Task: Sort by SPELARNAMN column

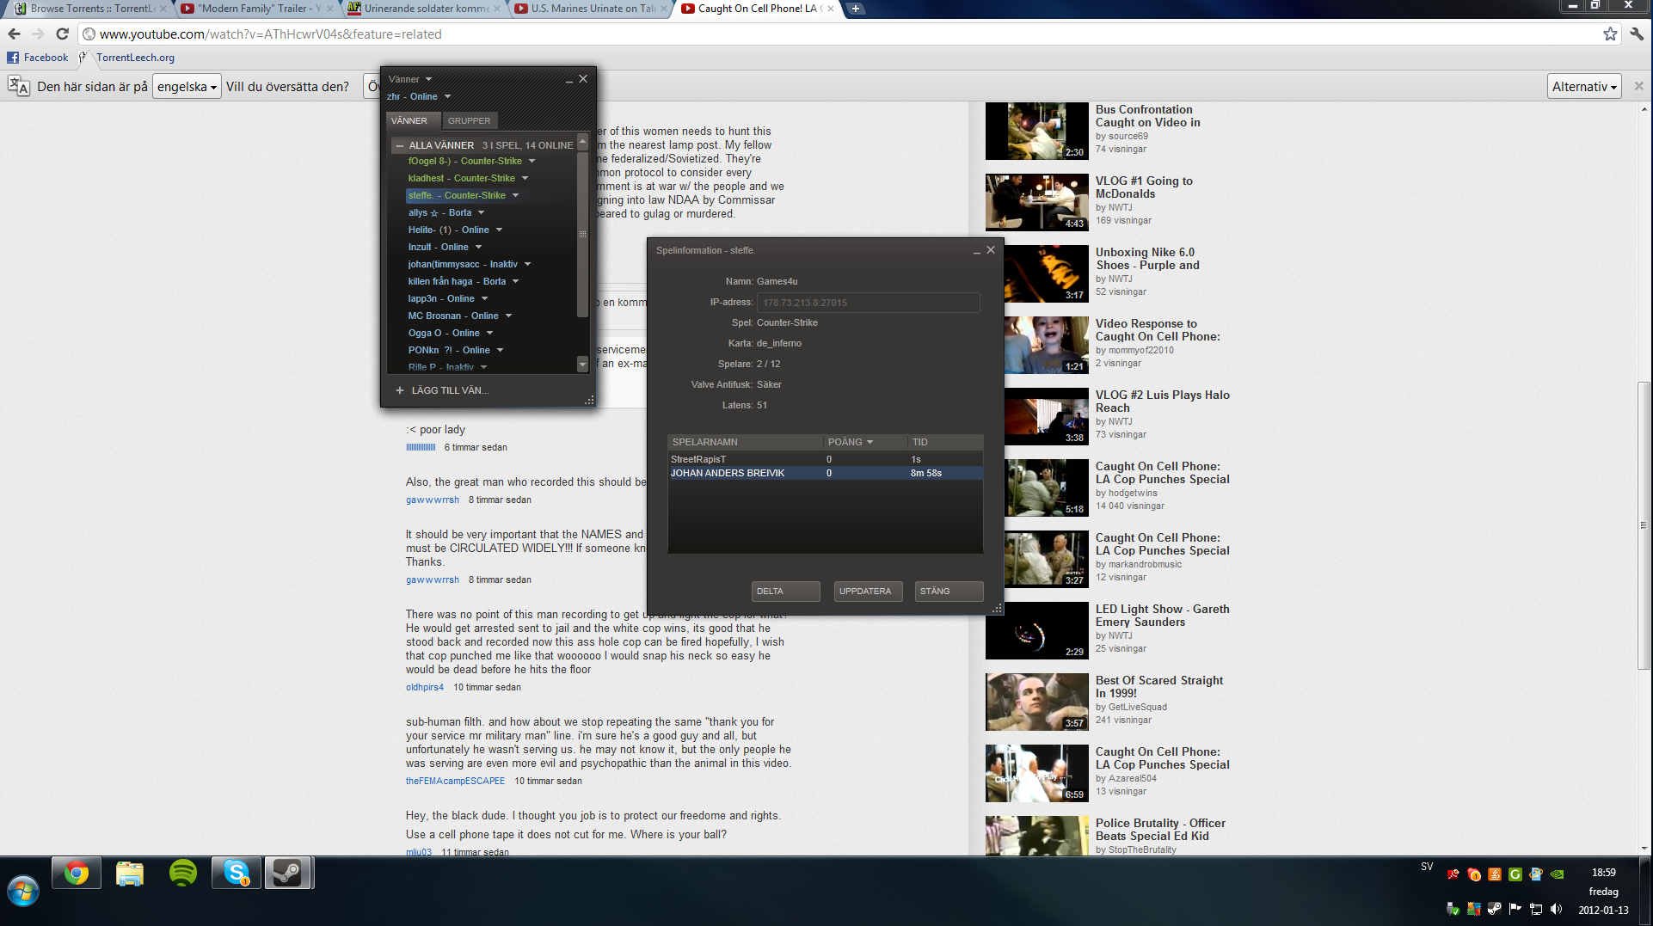Action: tap(745, 442)
